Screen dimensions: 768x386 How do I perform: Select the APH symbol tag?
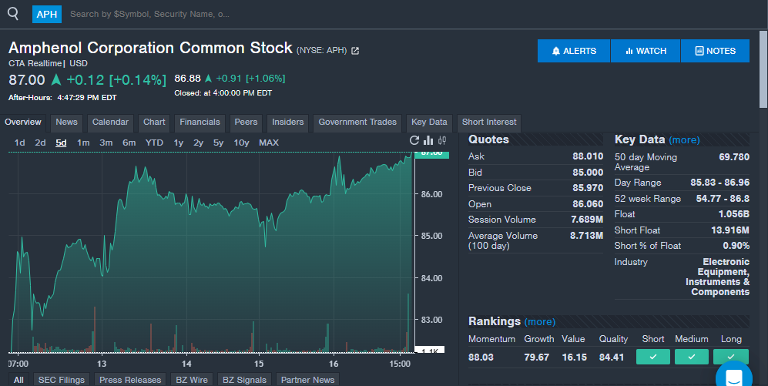point(47,14)
